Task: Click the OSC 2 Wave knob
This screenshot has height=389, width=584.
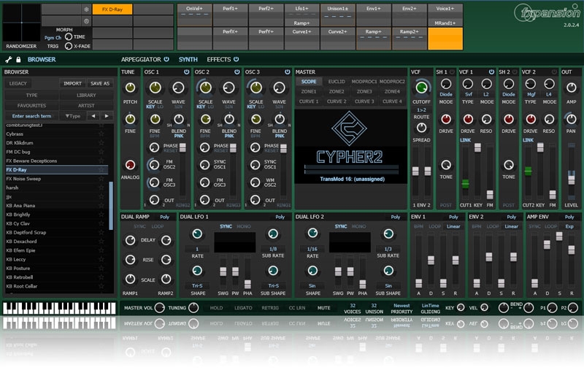Action: (228, 88)
